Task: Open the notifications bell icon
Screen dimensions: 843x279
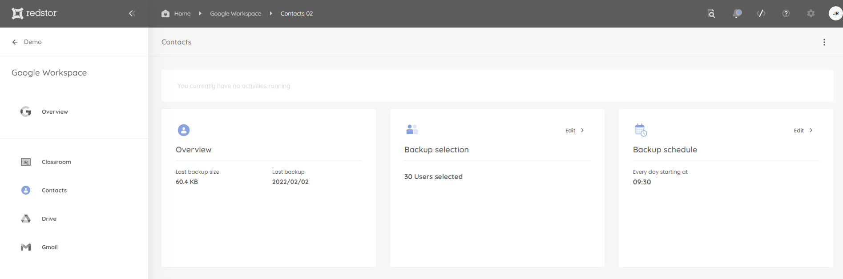Action: (x=737, y=13)
